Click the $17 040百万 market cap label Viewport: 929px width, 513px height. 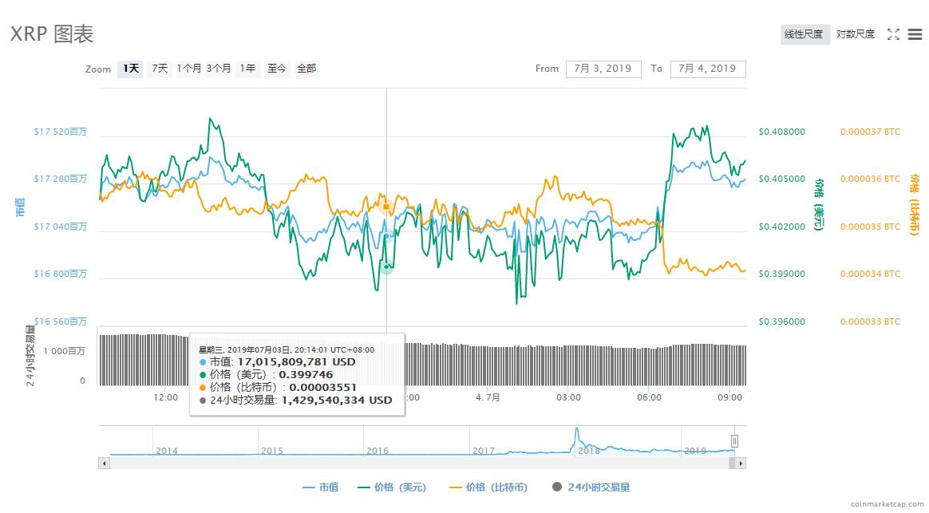point(61,227)
